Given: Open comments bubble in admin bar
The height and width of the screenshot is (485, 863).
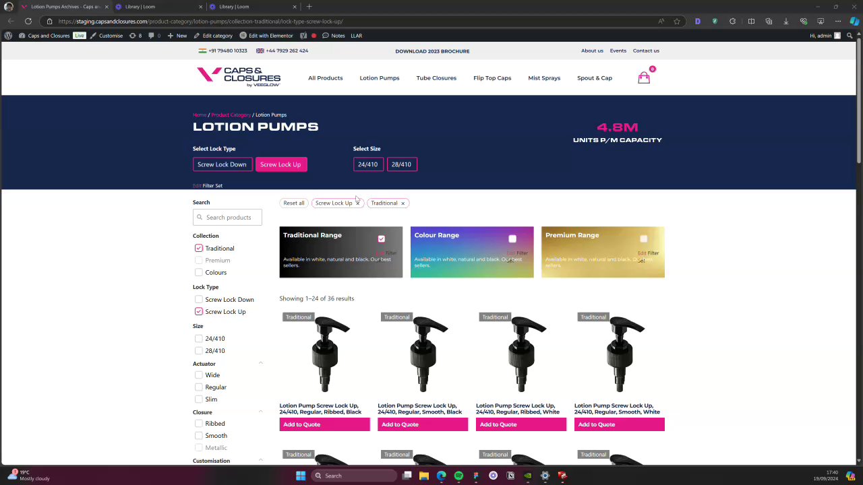Looking at the screenshot, I should tap(154, 36).
